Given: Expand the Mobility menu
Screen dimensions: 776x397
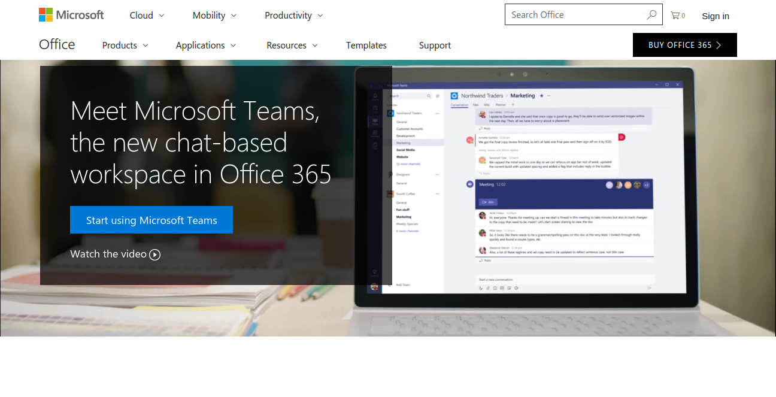Looking at the screenshot, I should point(214,16).
